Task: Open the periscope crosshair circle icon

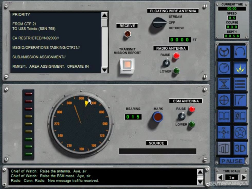Action: pos(224,100)
